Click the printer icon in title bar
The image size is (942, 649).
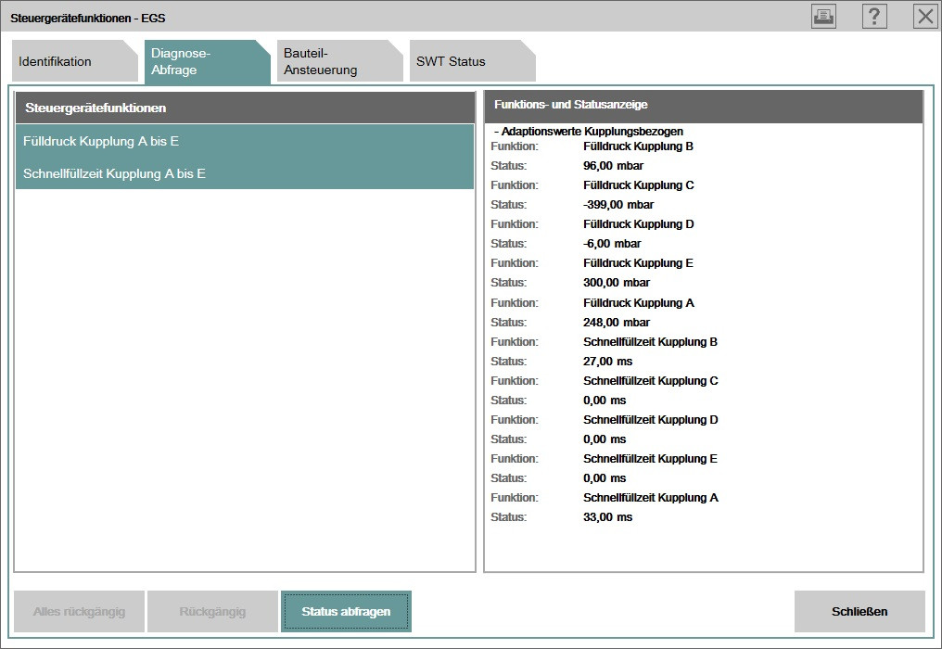click(822, 17)
